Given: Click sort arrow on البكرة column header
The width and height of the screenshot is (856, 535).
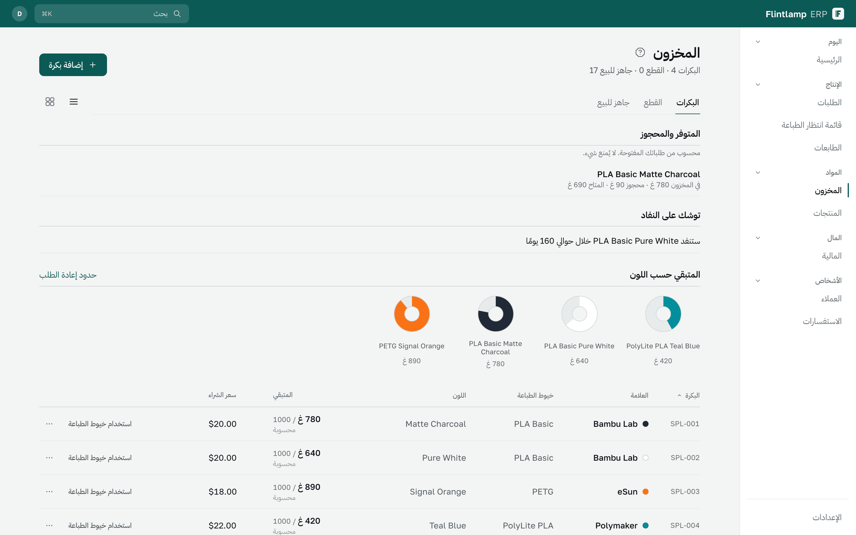Looking at the screenshot, I should [679, 395].
